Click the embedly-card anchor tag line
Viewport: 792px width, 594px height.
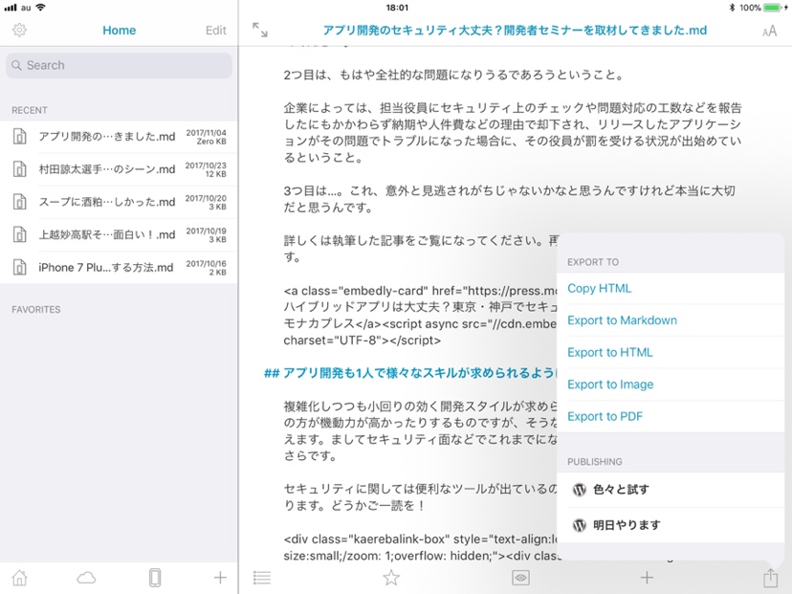click(420, 291)
